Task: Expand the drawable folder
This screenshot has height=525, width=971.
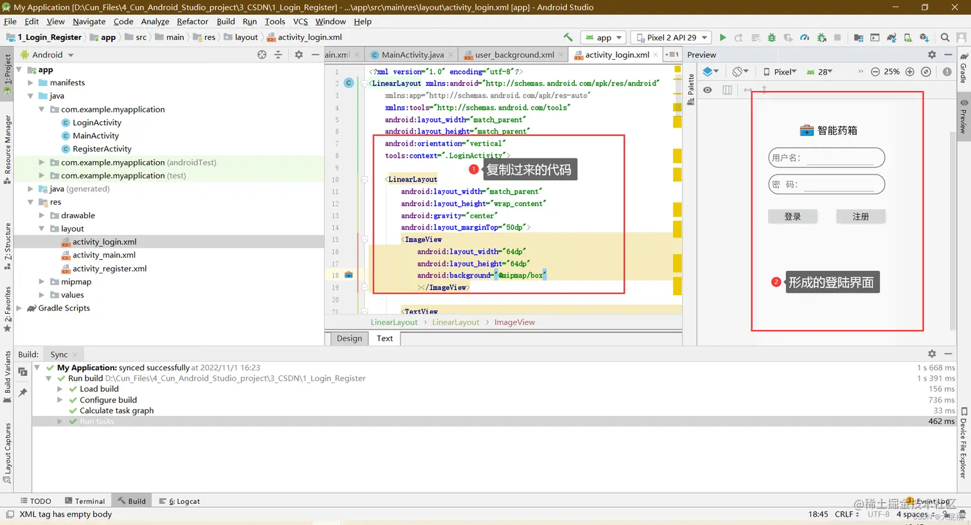Action: tap(42, 216)
